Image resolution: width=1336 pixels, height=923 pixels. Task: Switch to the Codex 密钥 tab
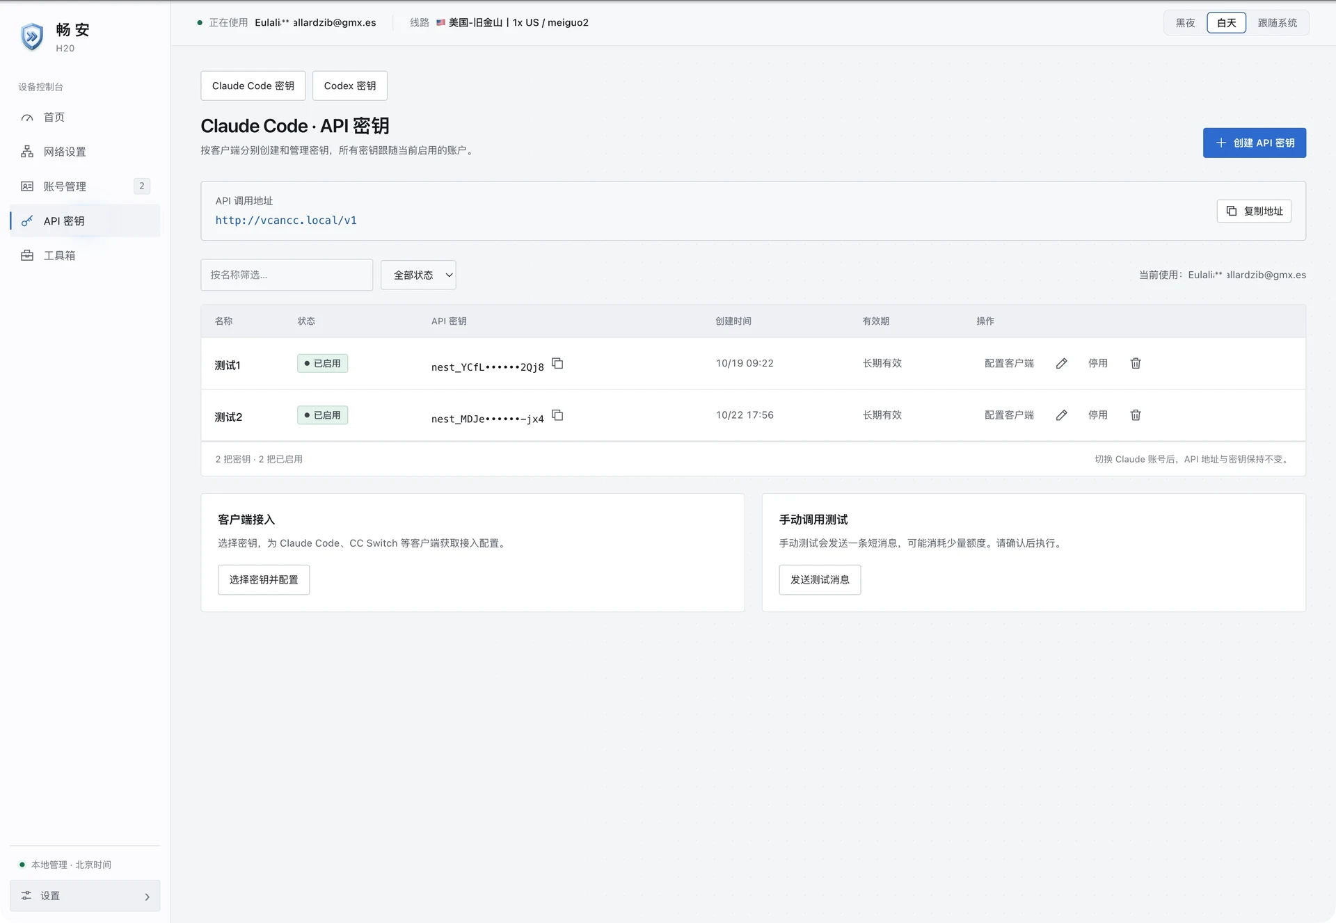pyautogui.click(x=350, y=86)
